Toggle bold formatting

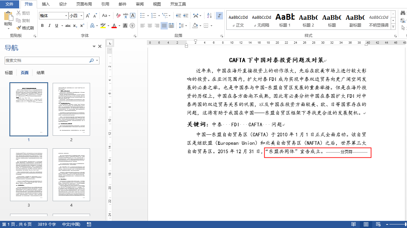pos(43,25)
